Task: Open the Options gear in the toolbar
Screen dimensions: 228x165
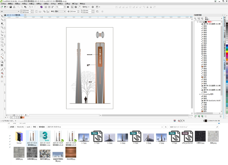Action: click(x=93, y=7)
